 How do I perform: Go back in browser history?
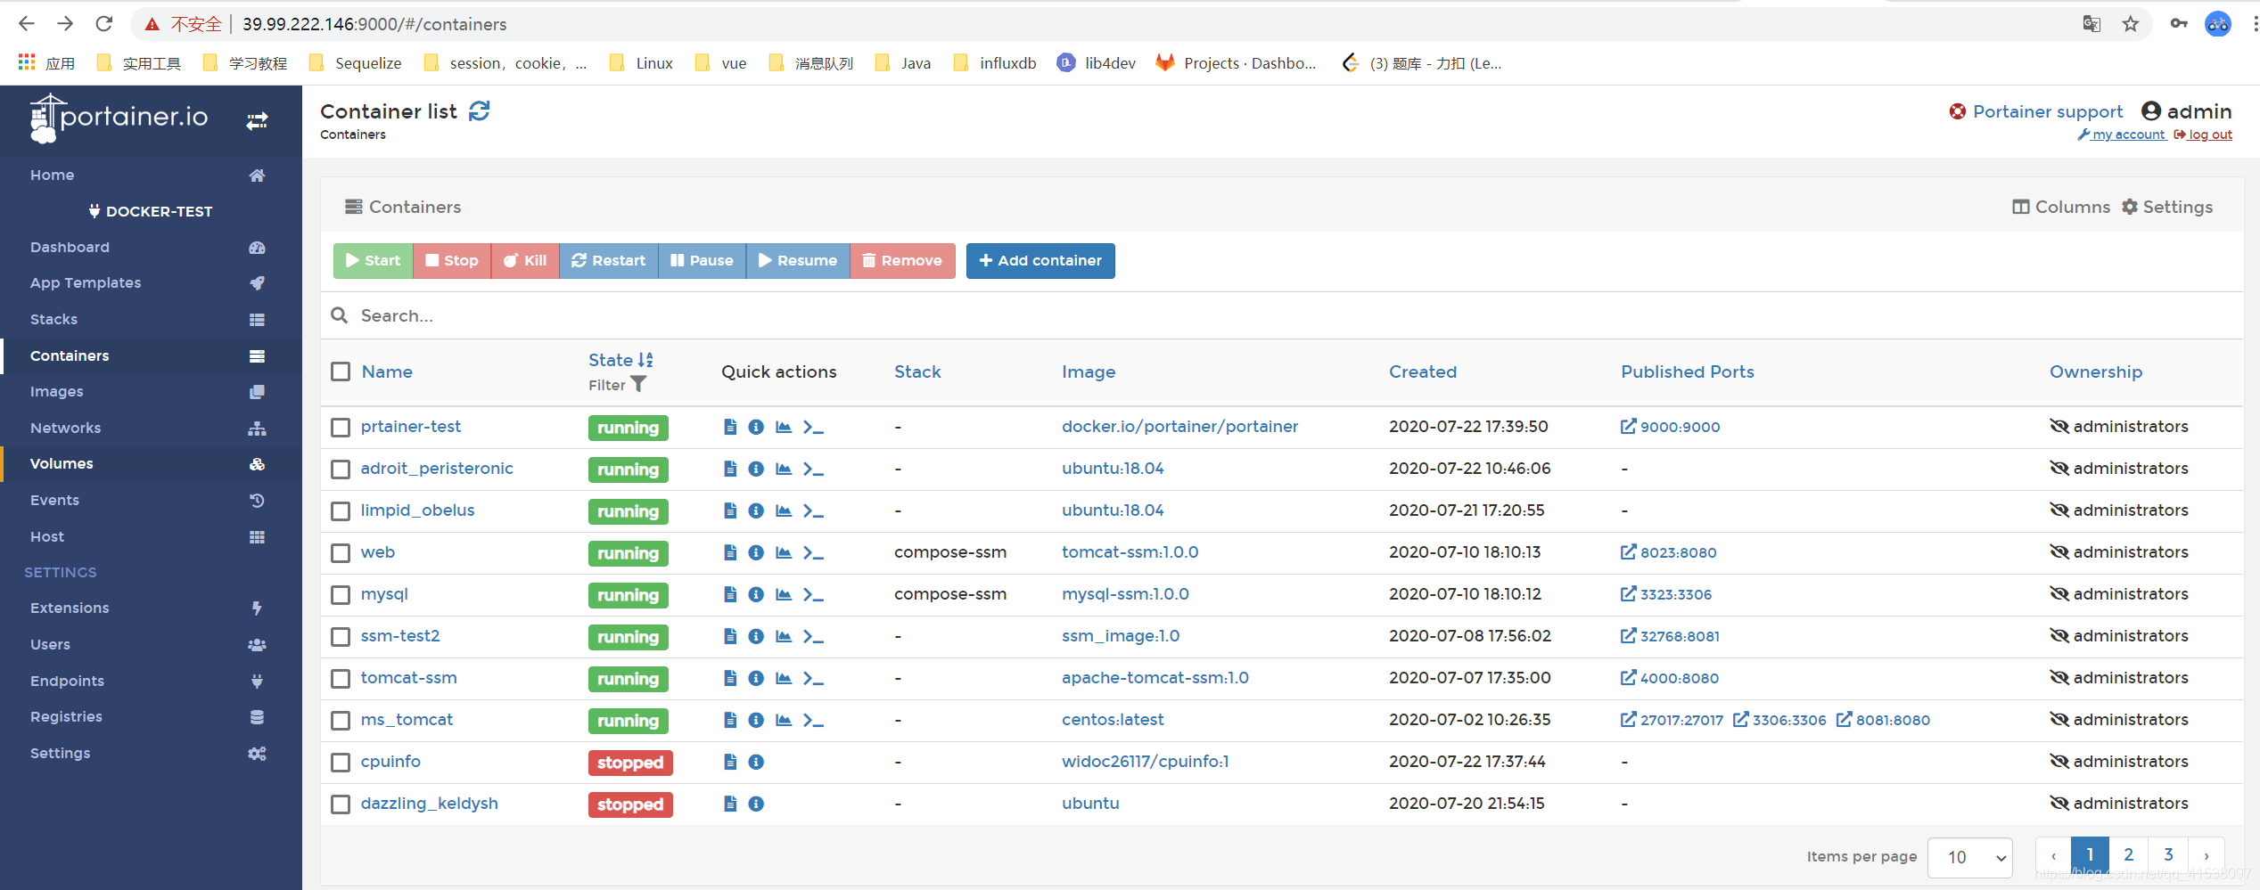click(27, 24)
